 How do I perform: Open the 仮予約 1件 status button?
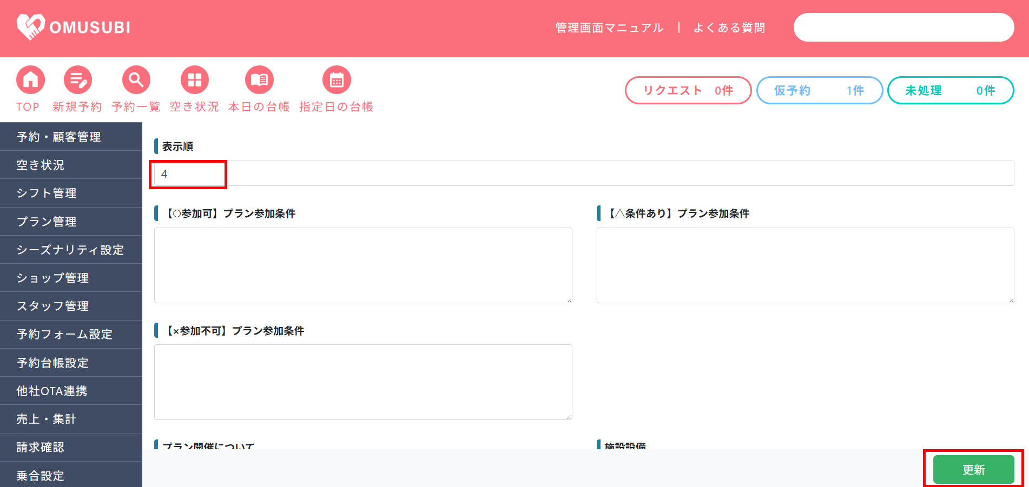pos(819,90)
